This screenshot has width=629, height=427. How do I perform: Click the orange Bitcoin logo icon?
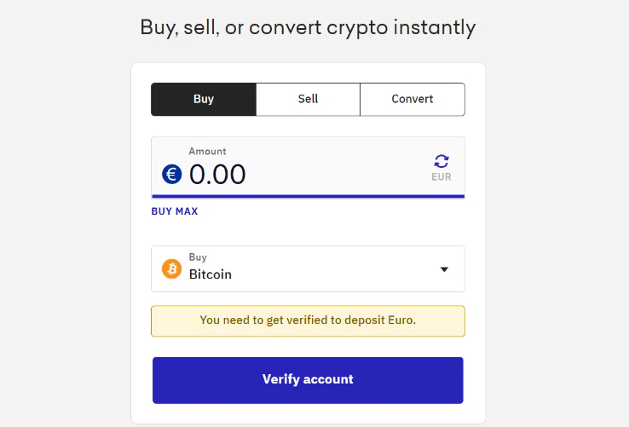[x=171, y=269]
